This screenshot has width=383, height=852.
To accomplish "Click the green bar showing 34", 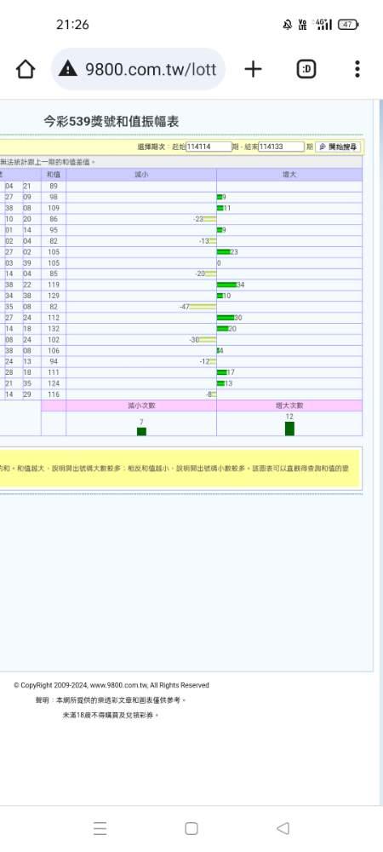I will click(x=226, y=285).
